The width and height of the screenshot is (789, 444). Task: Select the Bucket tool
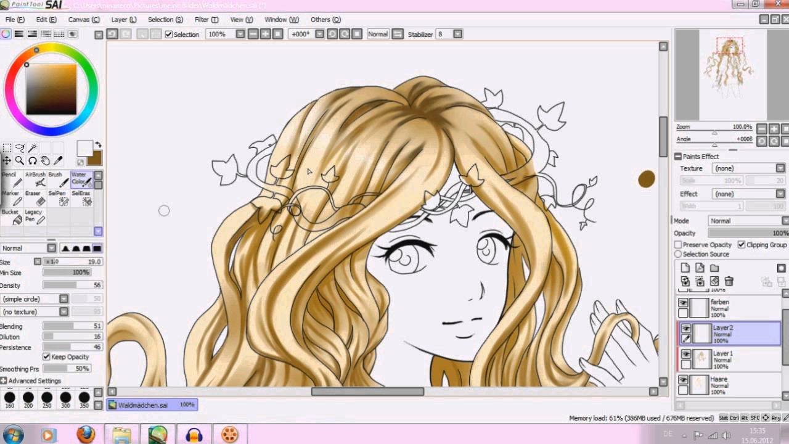(12, 216)
